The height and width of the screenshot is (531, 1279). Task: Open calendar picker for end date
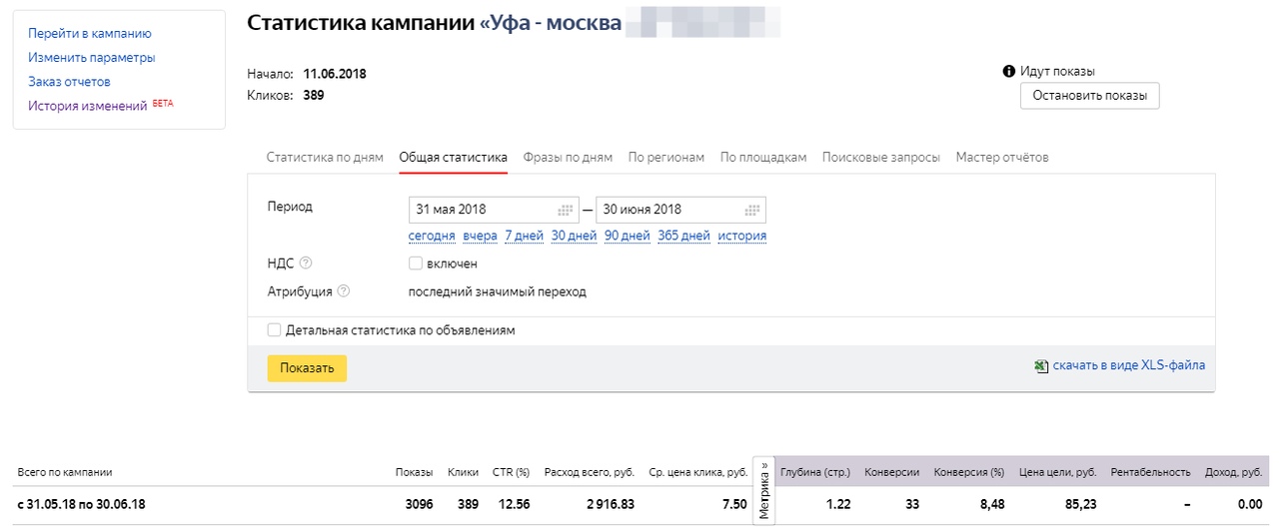click(752, 210)
